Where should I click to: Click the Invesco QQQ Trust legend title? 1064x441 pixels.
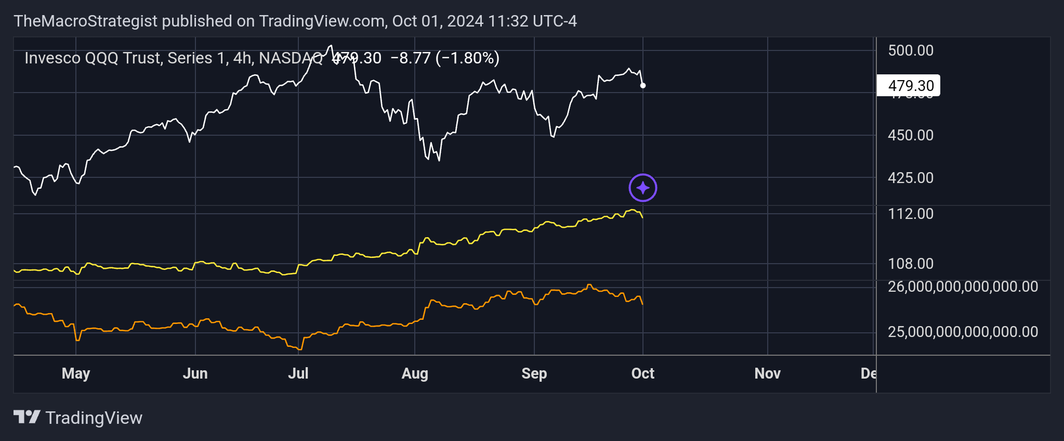pyautogui.click(x=174, y=58)
